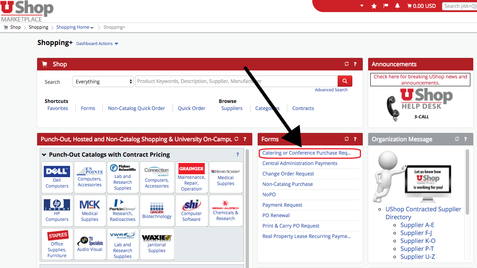Open the Grainger Maintenance, Repair catalog
This screenshot has width=477, height=268.
pyautogui.click(x=191, y=178)
